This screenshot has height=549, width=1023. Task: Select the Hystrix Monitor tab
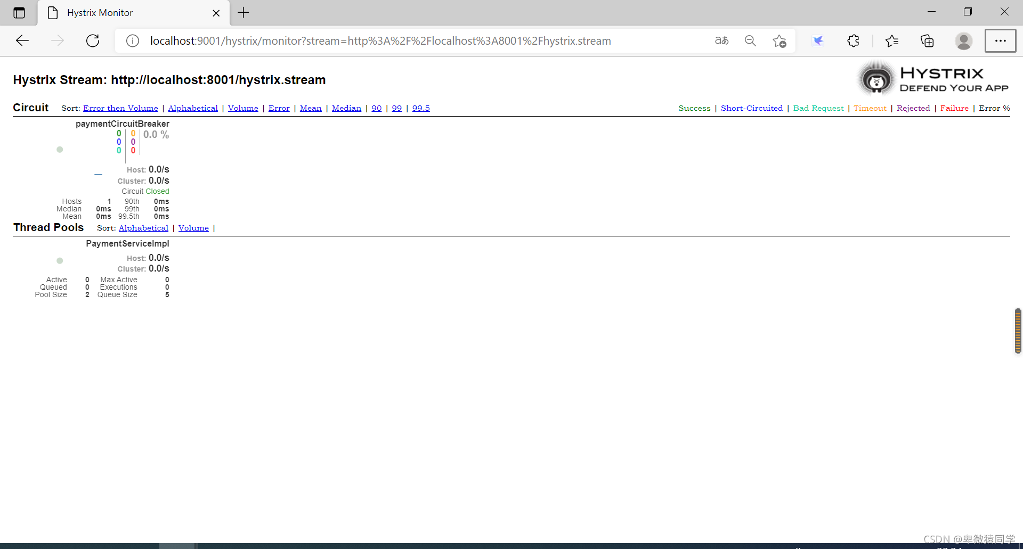pos(133,13)
